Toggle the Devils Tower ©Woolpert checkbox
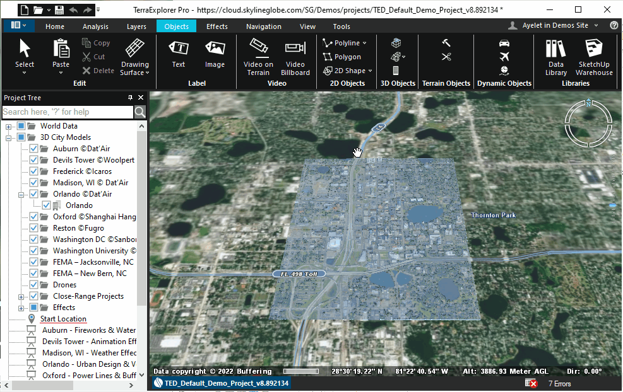Image resolution: width=623 pixels, height=392 pixels. (34, 160)
